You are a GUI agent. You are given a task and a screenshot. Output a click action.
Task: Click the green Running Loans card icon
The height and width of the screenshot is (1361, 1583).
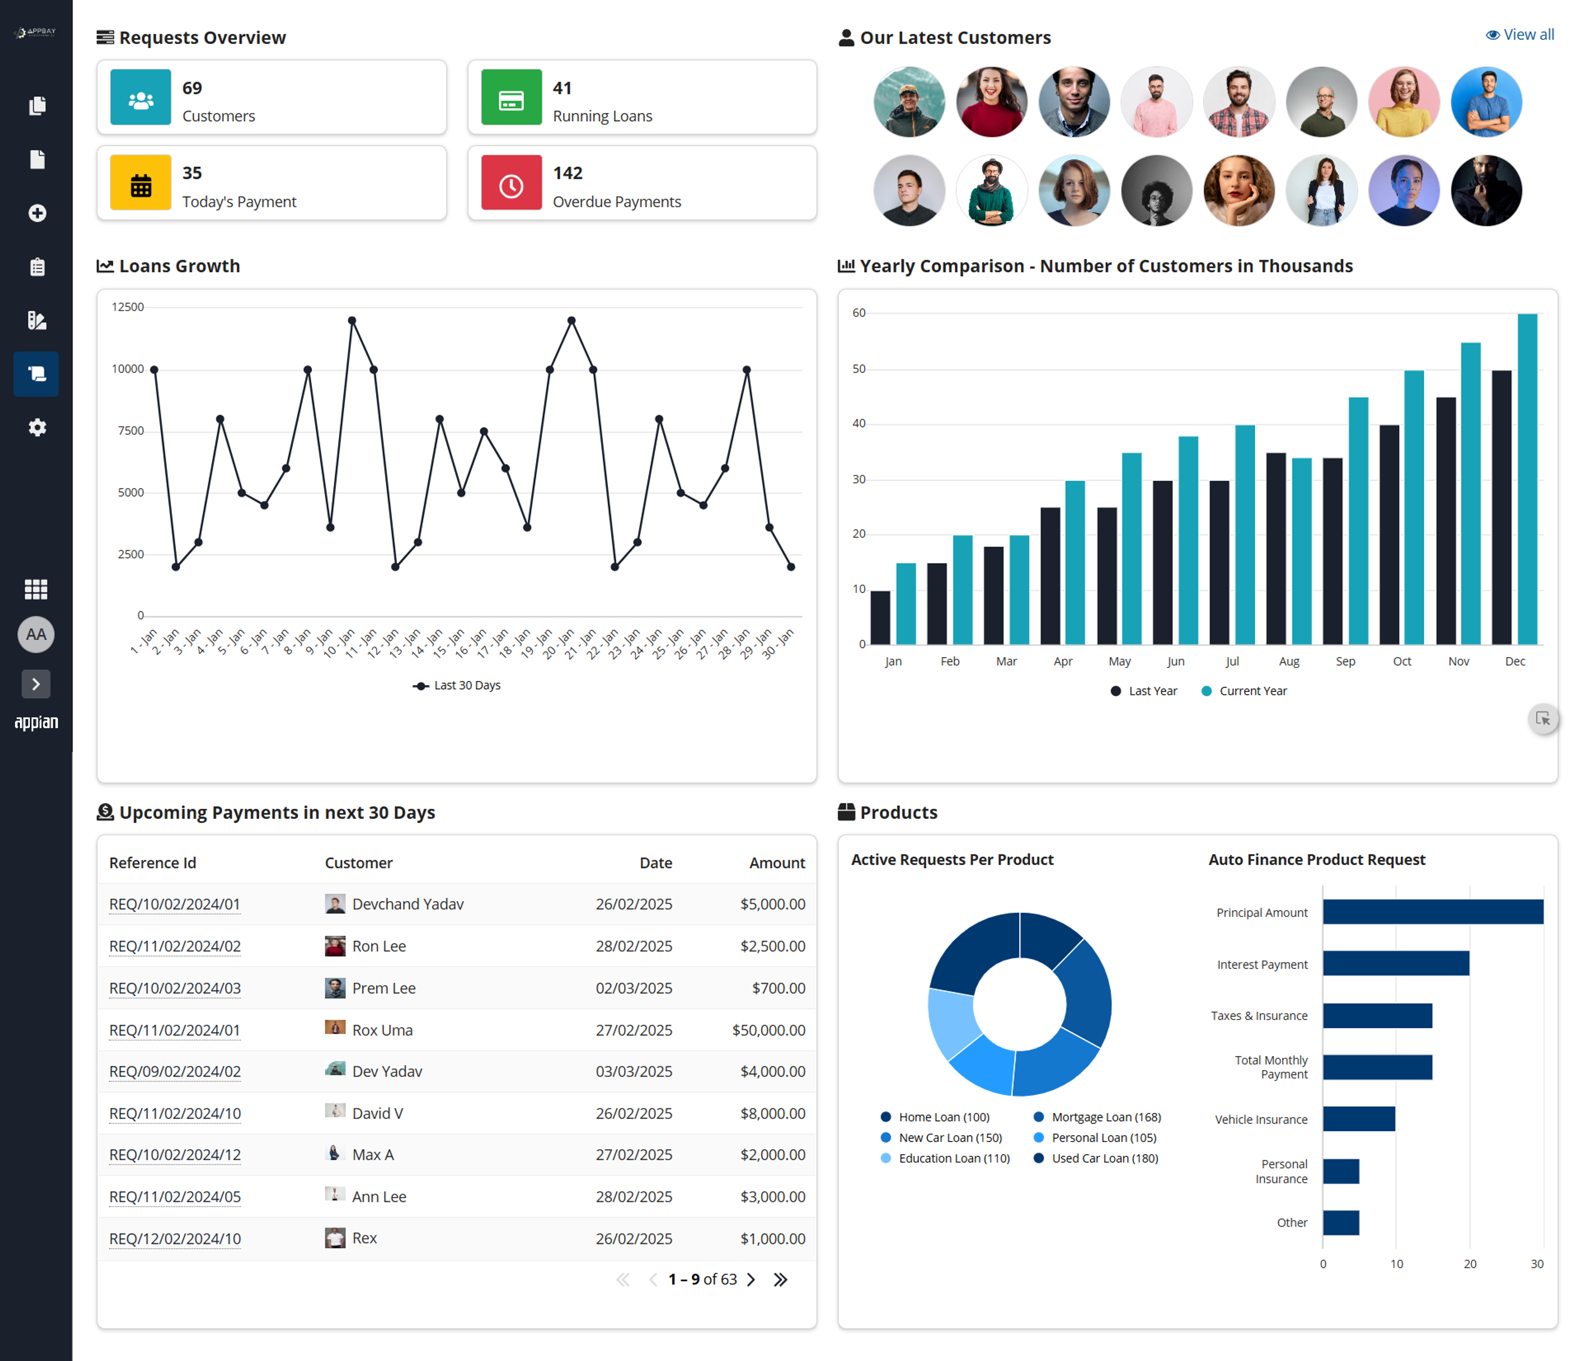(x=511, y=97)
